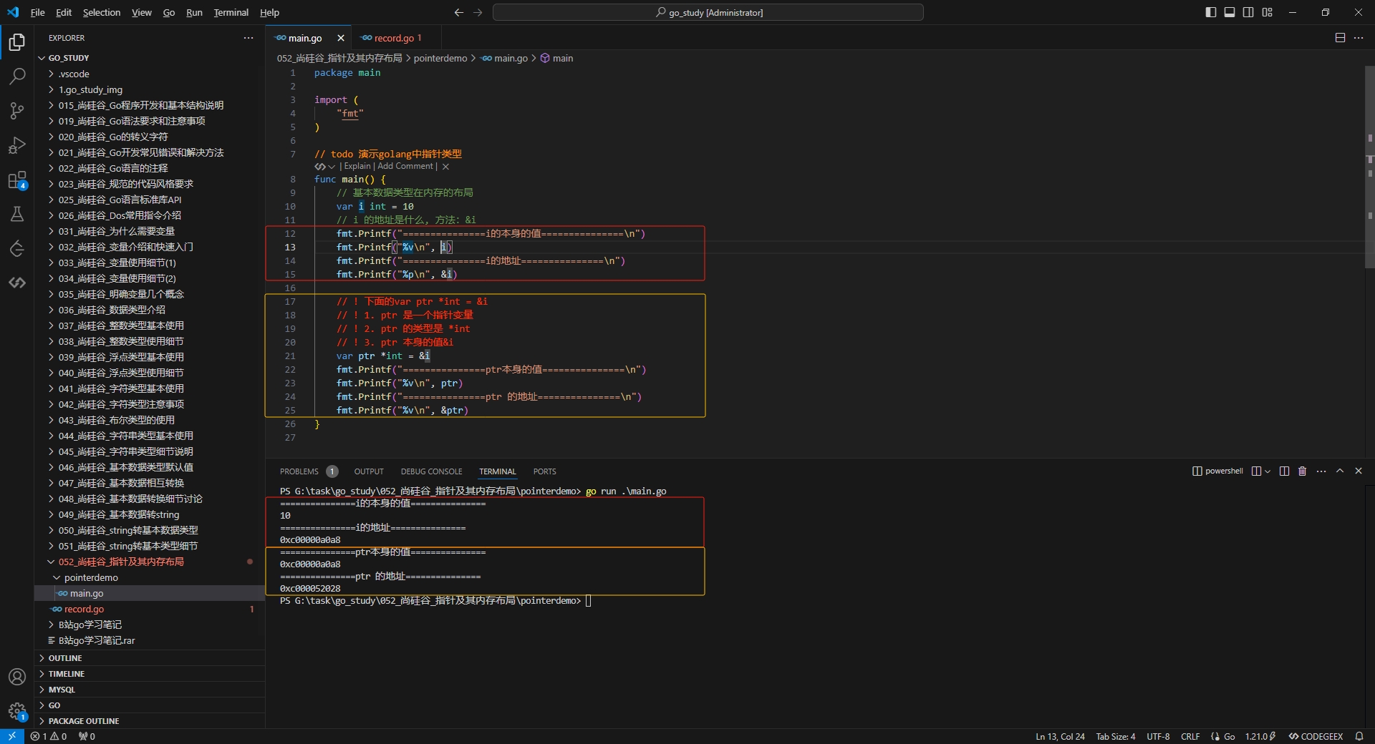Expand the OUTLINE section
The image size is (1375, 744).
click(x=65, y=658)
